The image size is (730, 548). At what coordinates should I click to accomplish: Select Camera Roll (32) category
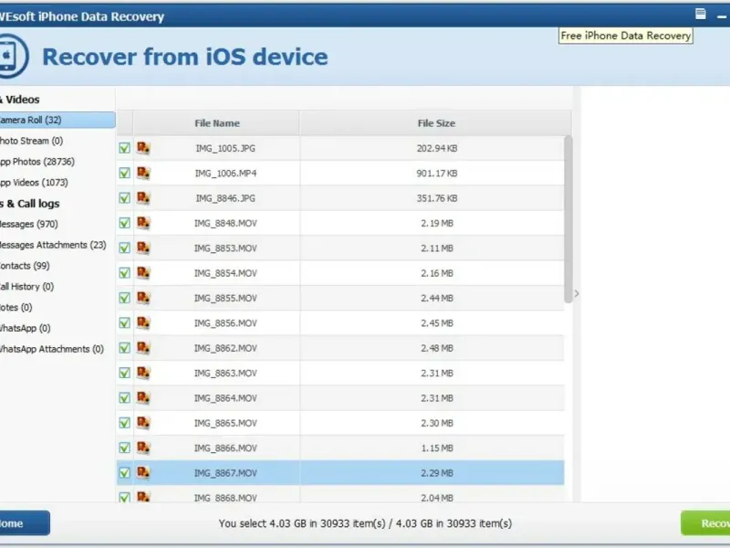coord(57,120)
